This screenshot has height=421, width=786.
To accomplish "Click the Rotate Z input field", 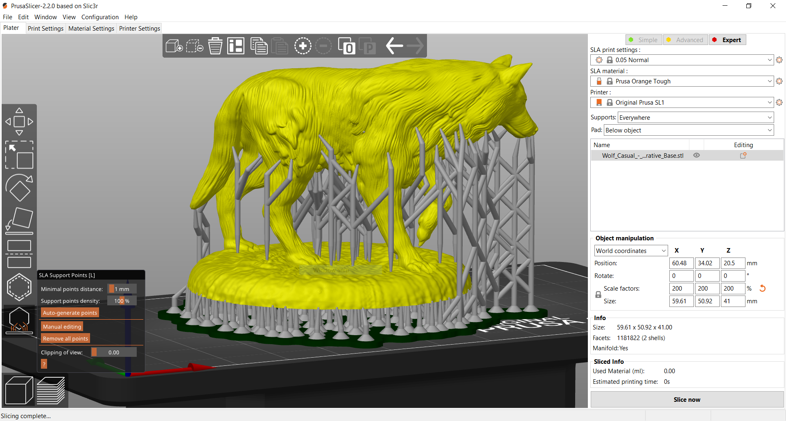I will pos(733,276).
